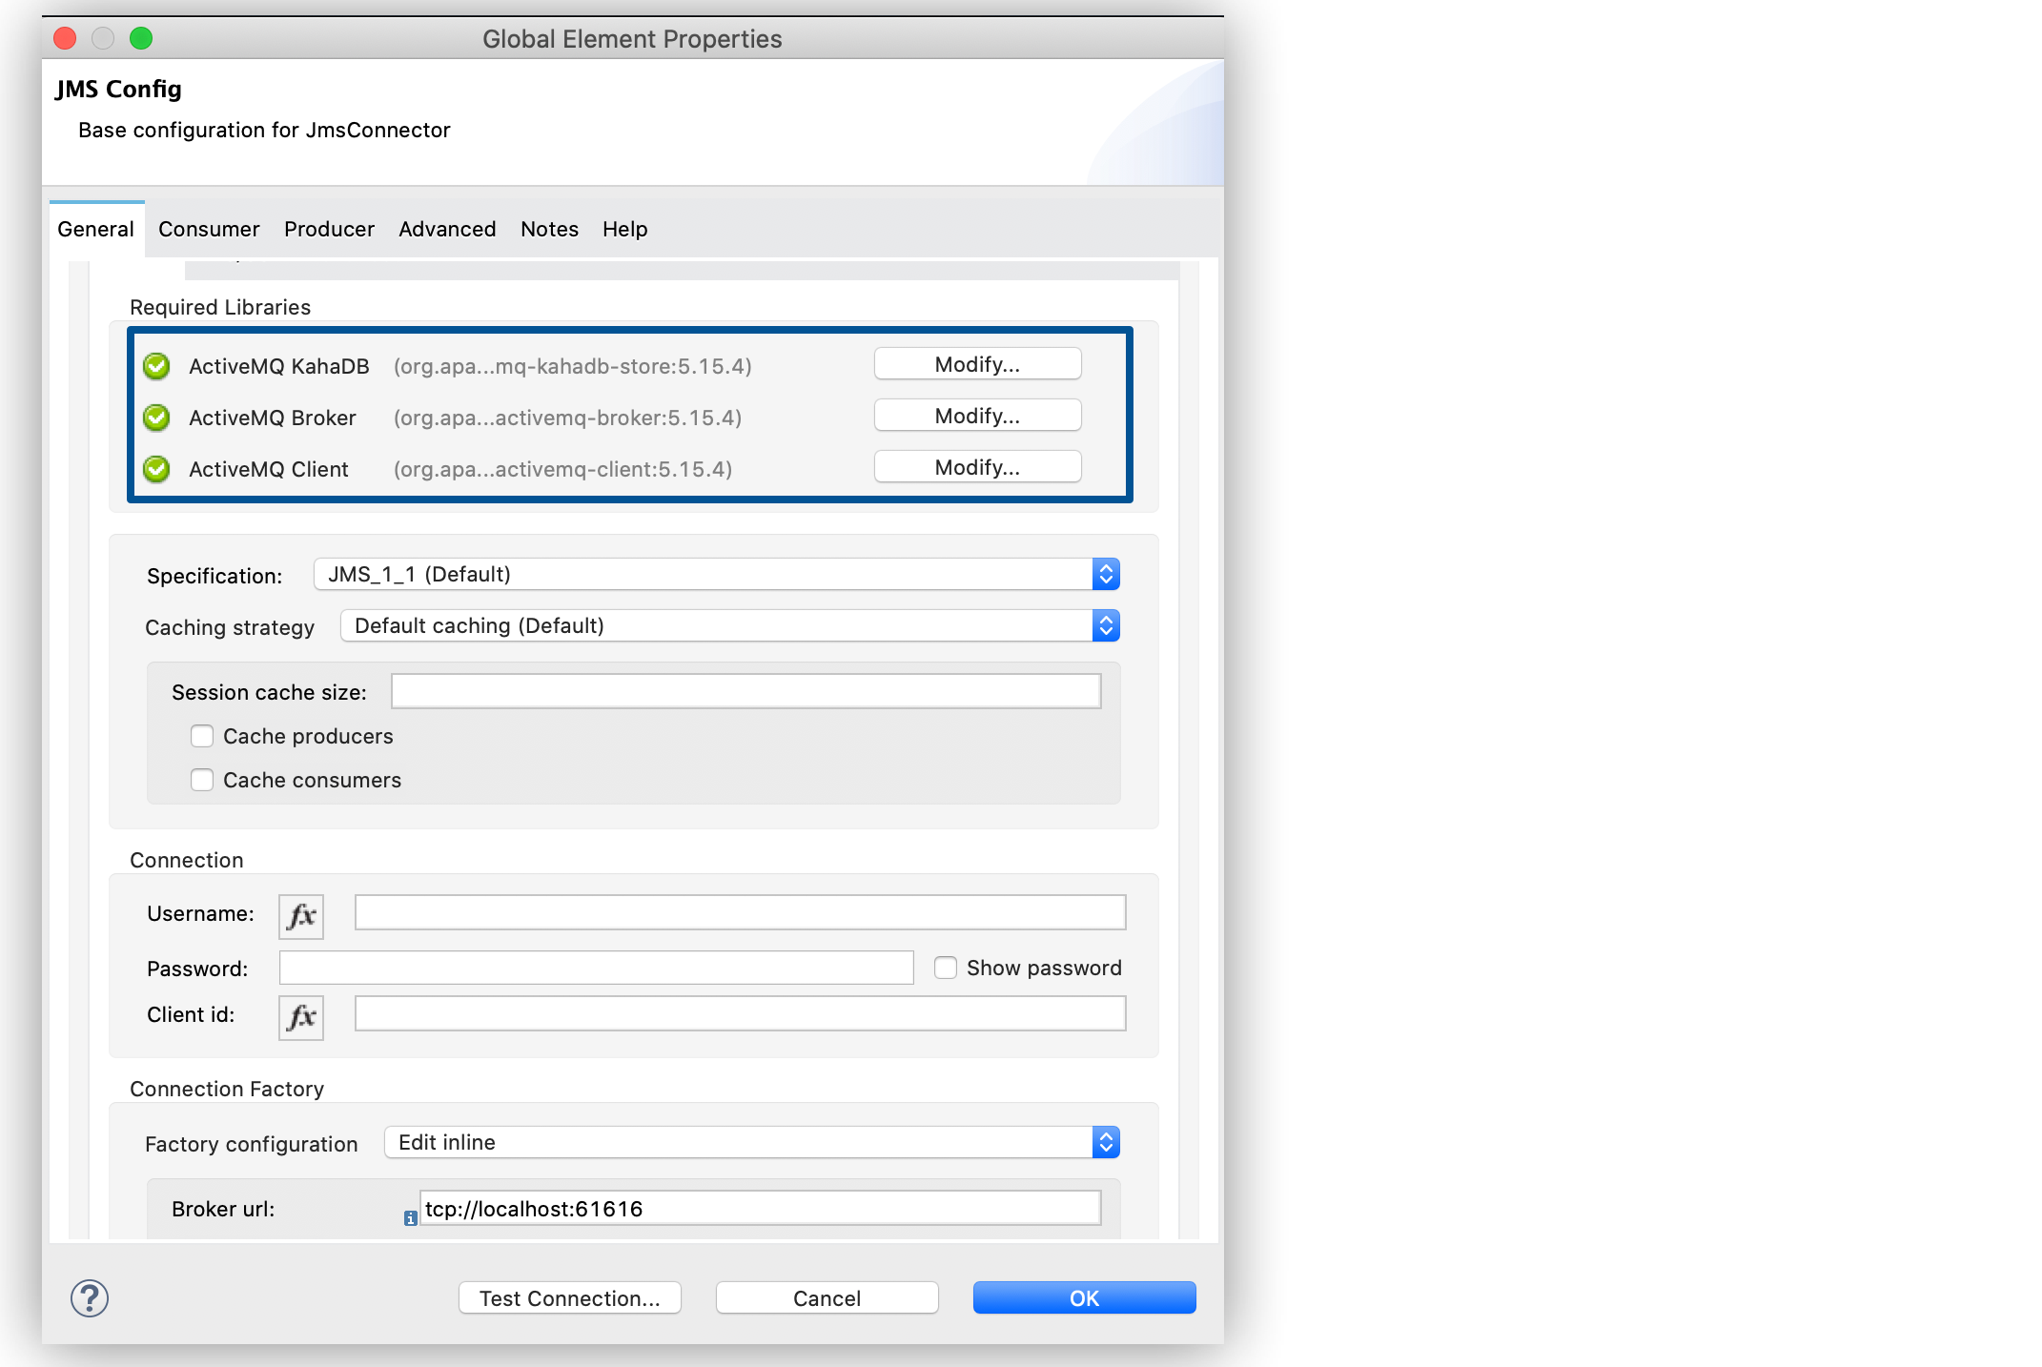This screenshot has height=1367, width=2042.
Task: Enable the Cache producers checkbox
Action: pyautogui.click(x=202, y=736)
